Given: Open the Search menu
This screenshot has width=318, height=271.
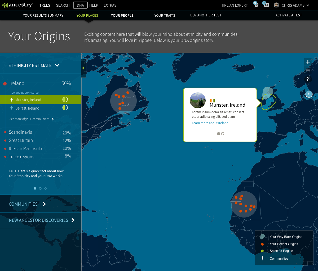Looking at the screenshot, I should coord(63,5).
